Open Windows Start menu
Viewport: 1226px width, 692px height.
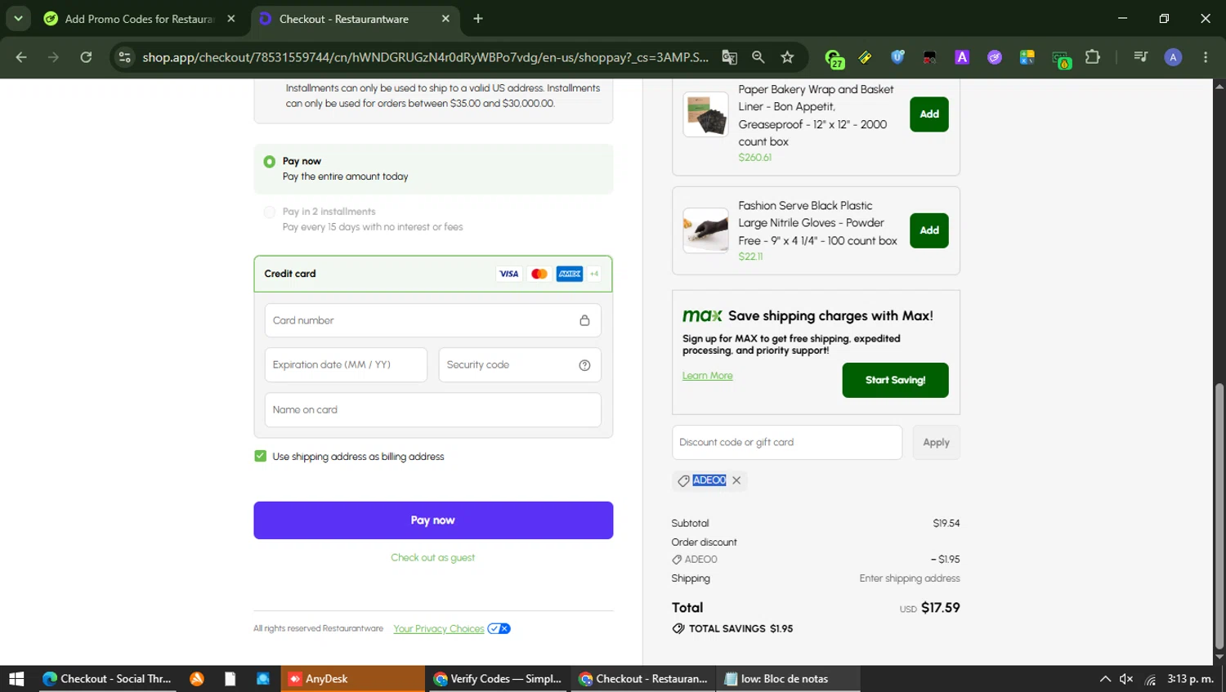(16, 679)
